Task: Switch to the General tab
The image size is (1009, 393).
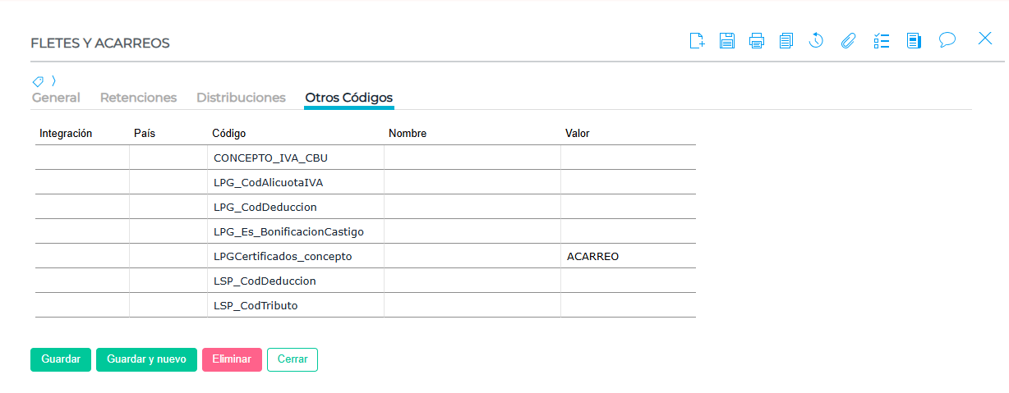Action: [56, 98]
